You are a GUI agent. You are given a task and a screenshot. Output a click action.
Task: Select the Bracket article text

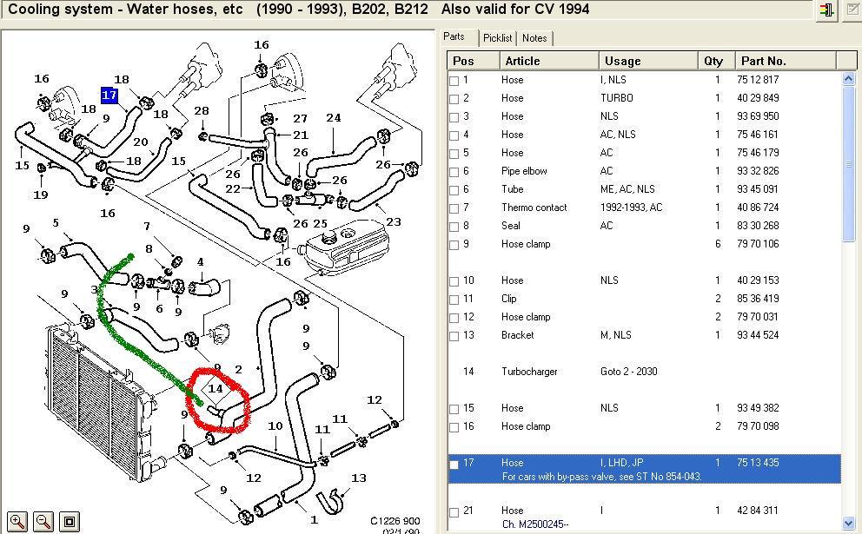pyautogui.click(x=517, y=334)
